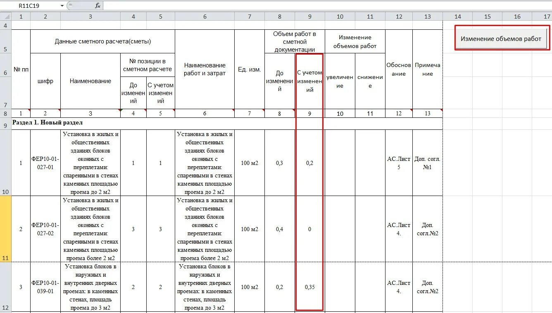Viewport: 552px width, 313px height.
Task: Click into the empty formula bar
Action: [x=327, y=5]
